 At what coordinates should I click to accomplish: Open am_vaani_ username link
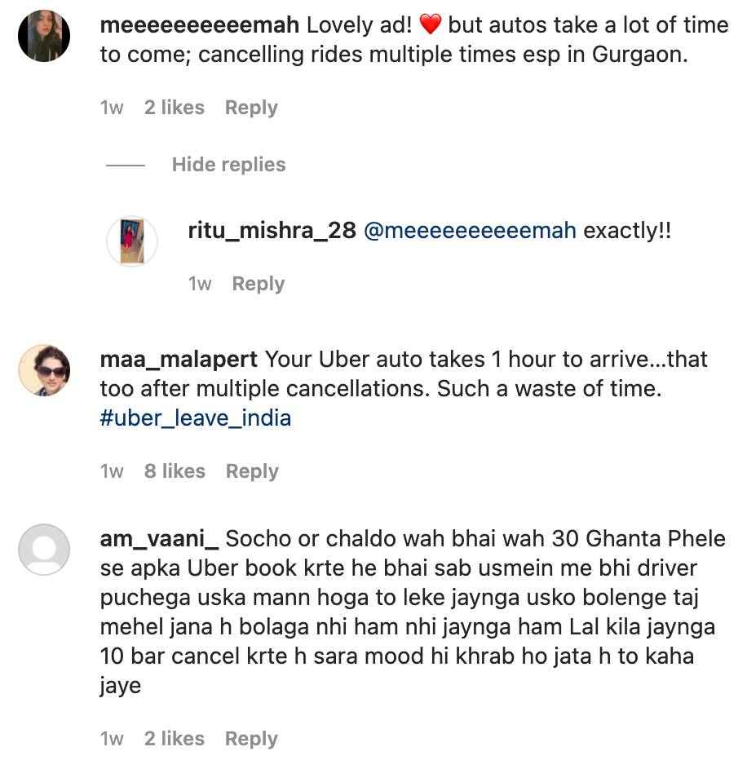(159, 539)
